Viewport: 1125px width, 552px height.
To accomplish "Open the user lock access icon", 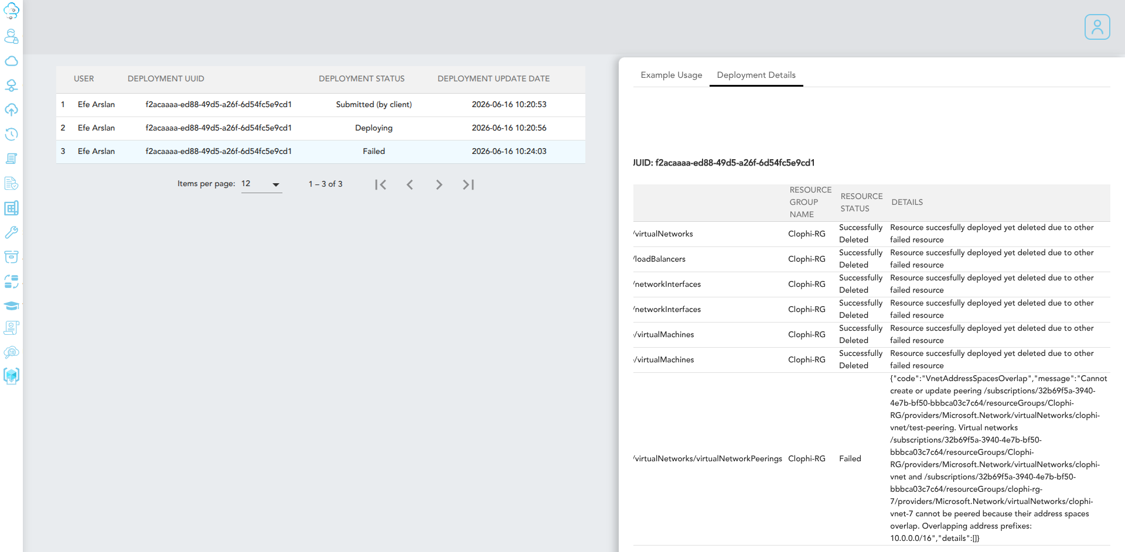I will tap(11, 36).
